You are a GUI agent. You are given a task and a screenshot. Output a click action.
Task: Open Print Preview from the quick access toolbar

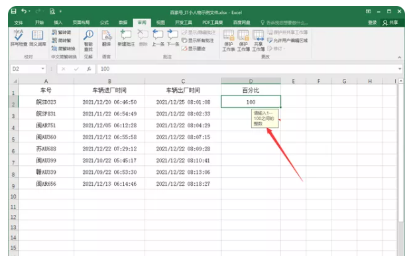click(x=52, y=11)
